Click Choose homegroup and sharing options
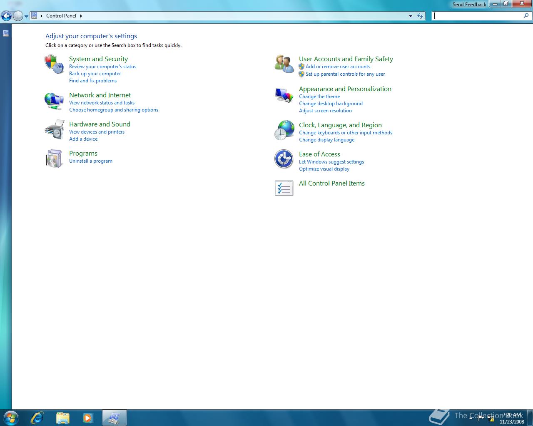Viewport: 533px width, 426px height. pyautogui.click(x=114, y=110)
